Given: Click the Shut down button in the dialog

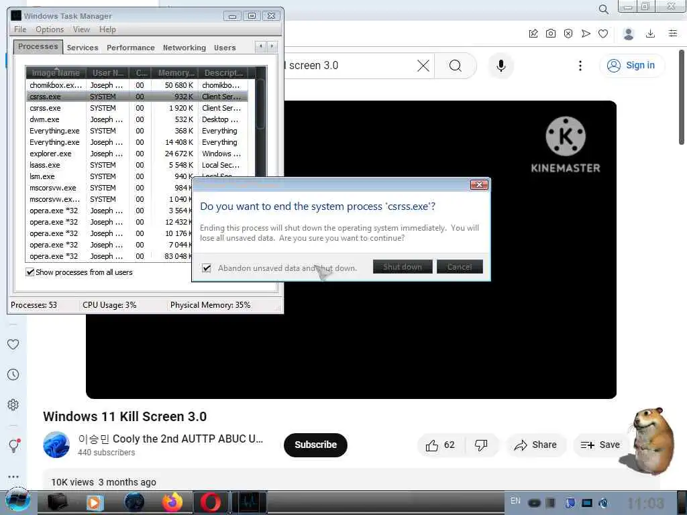Looking at the screenshot, I should point(403,267).
